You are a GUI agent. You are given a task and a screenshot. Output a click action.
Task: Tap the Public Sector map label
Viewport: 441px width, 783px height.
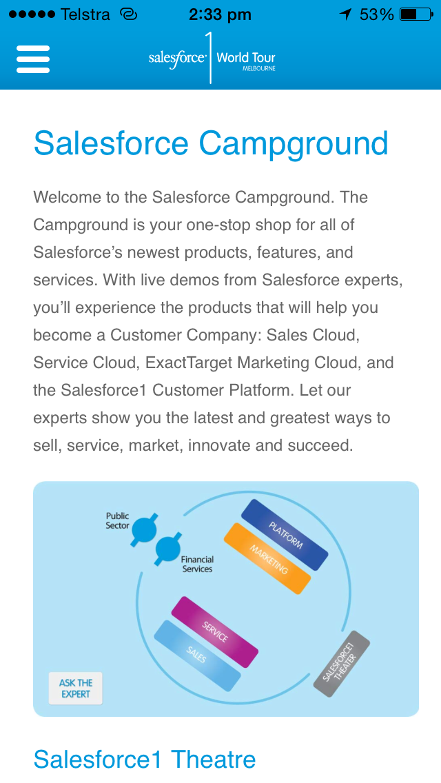(118, 520)
